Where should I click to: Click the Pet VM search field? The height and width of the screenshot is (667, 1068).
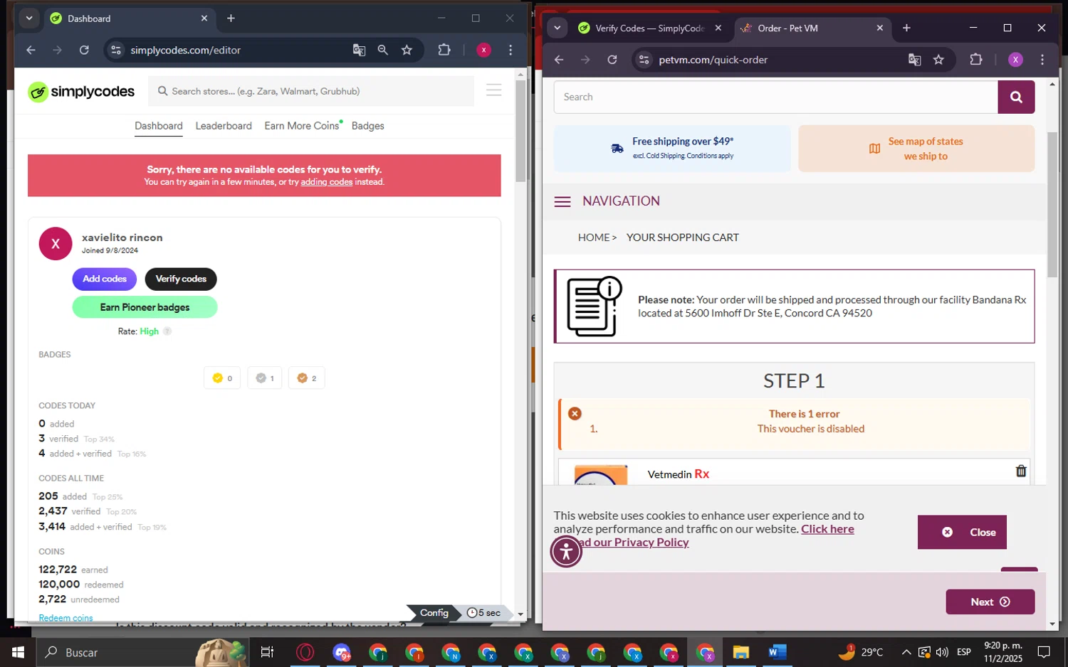coord(776,97)
